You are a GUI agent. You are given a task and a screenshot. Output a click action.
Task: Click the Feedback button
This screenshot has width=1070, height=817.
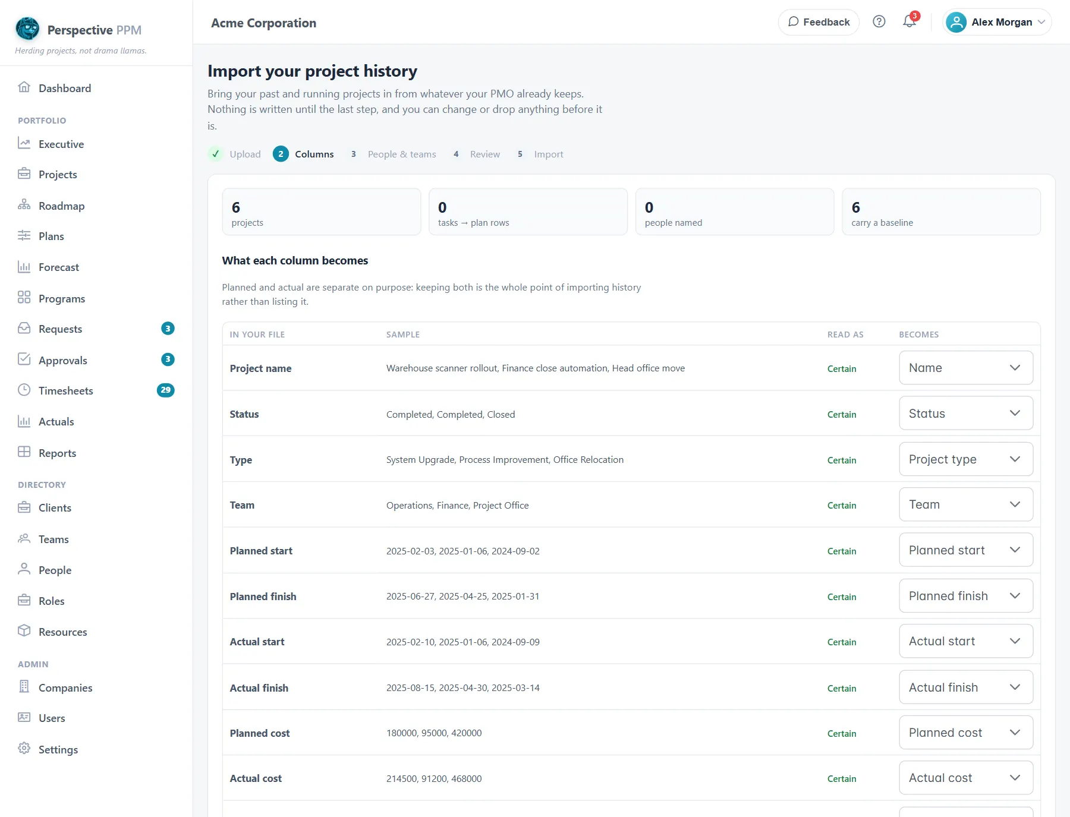pos(819,22)
